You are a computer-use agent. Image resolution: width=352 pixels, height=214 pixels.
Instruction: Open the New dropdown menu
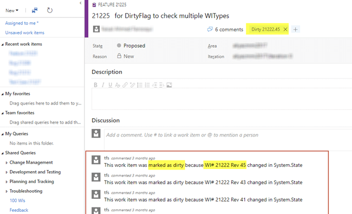click(12, 10)
